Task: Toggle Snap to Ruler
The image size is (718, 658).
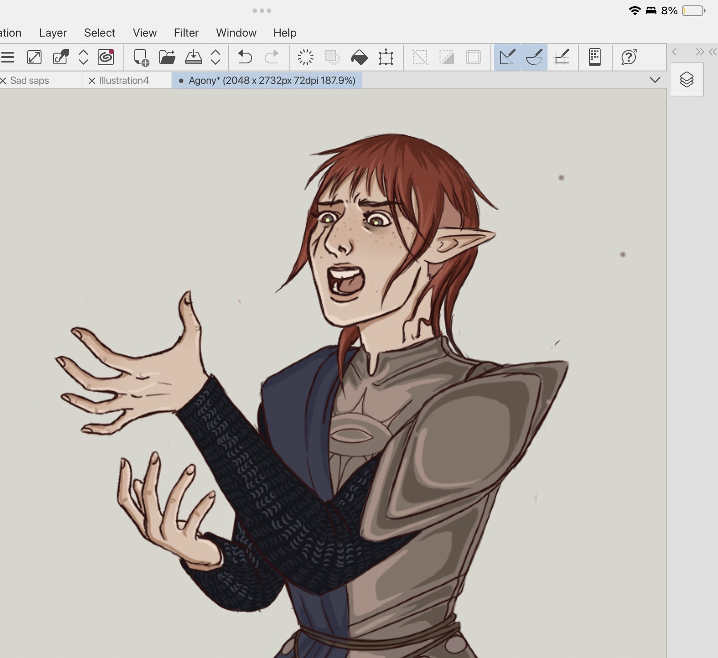Action: (x=507, y=57)
